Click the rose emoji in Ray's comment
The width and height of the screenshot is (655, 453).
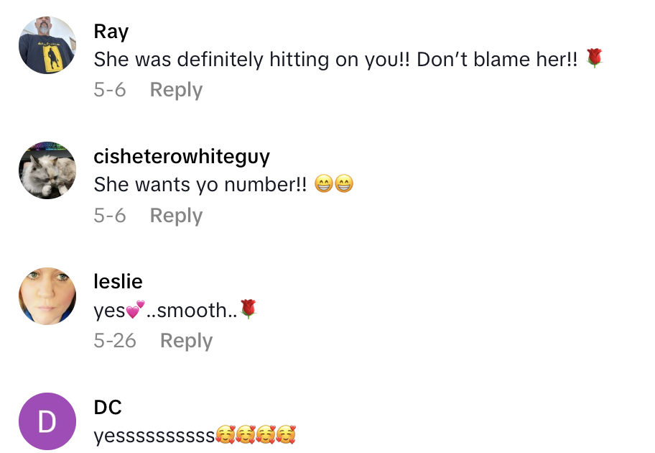pyautogui.click(x=593, y=58)
